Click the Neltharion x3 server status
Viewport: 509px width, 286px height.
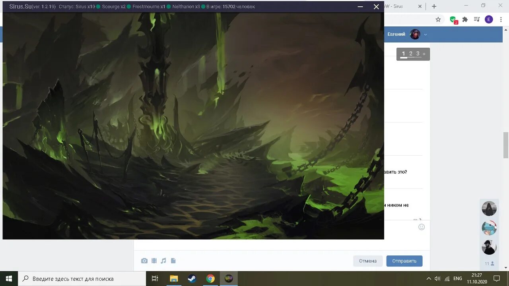click(186, 7)
